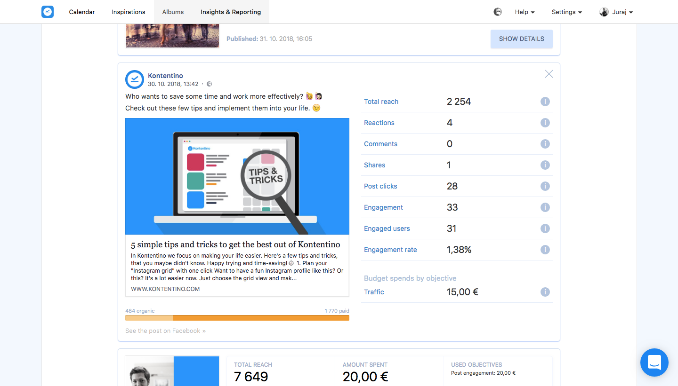
Task: Click the Kontentino page name link
Action: pyautogui.click(x=165, y=76)
